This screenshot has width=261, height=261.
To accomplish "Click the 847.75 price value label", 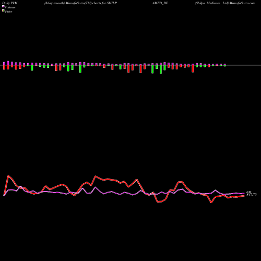I will click(251, 195).
